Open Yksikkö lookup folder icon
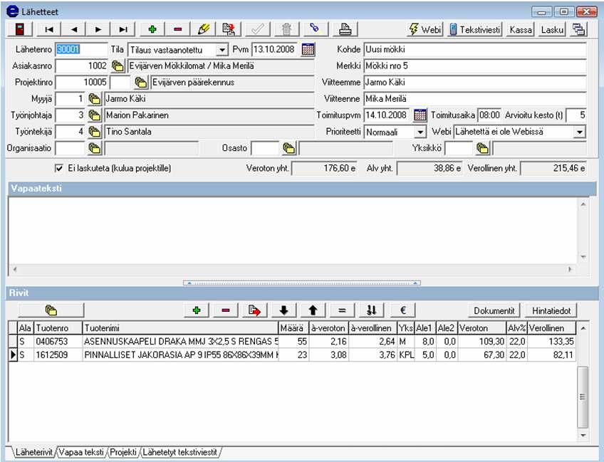This screenshot has width=604, height=462. (x=482, y=148)
